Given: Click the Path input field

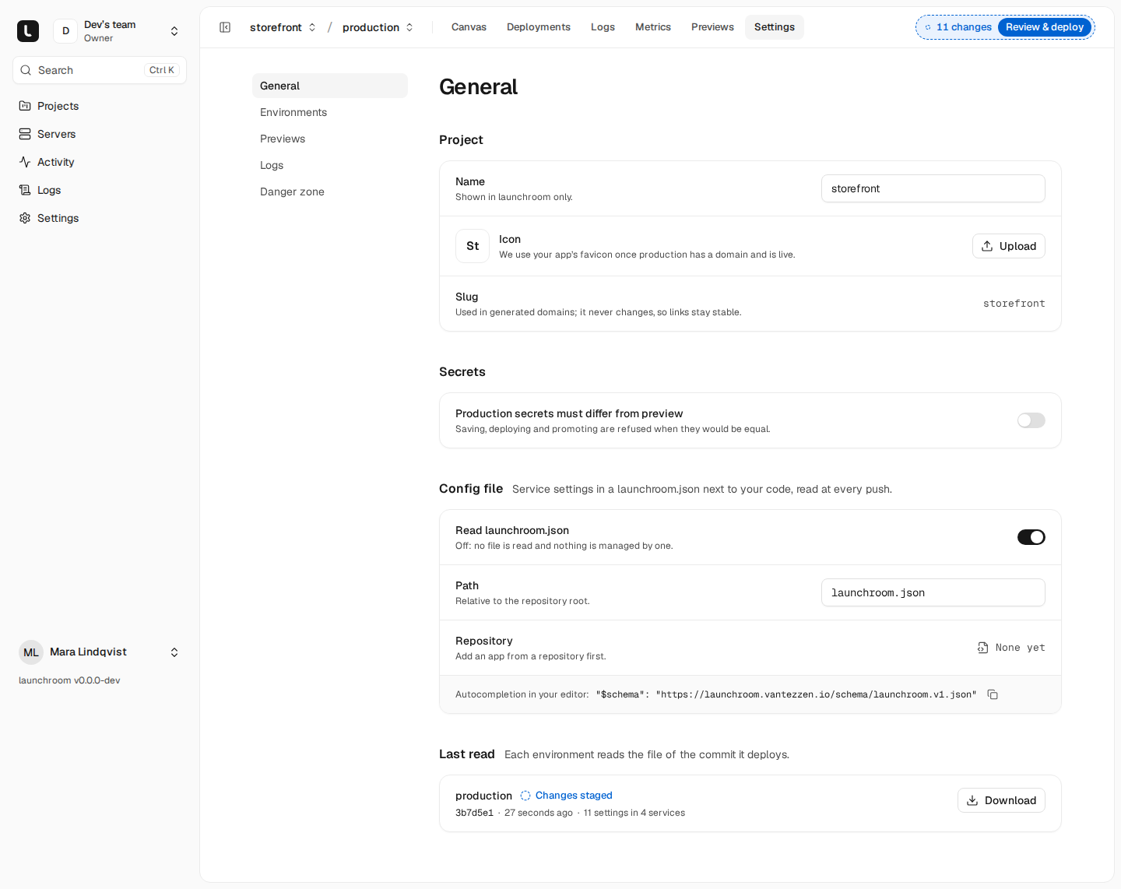Looking at the screenshot, I should click(933, 592).
